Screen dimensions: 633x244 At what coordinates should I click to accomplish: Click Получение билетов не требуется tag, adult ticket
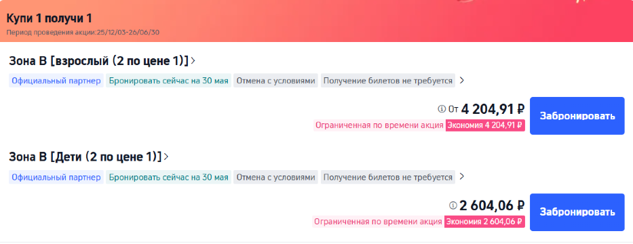click(388, 81)
